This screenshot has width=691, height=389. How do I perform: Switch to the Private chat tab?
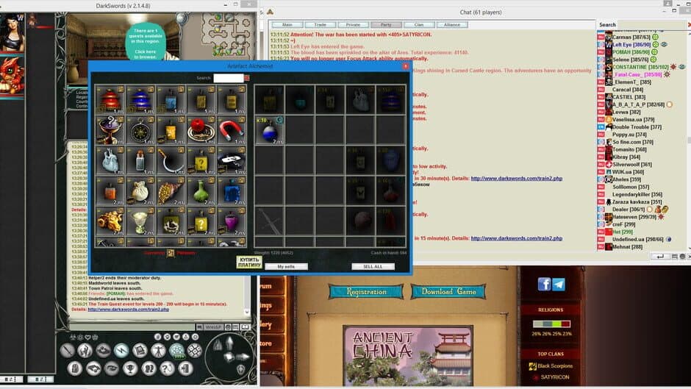tap(353, 25)
